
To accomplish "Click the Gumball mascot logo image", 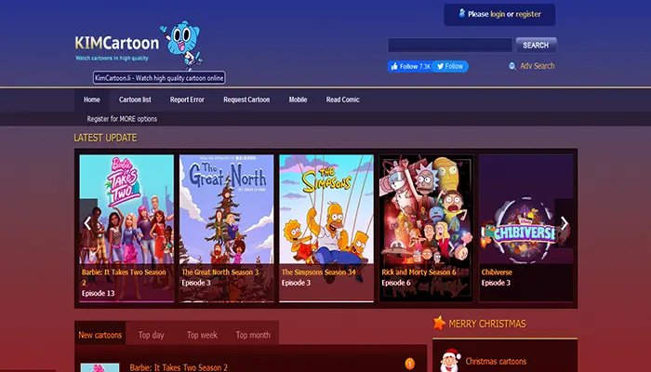I will tap(182, 45).
